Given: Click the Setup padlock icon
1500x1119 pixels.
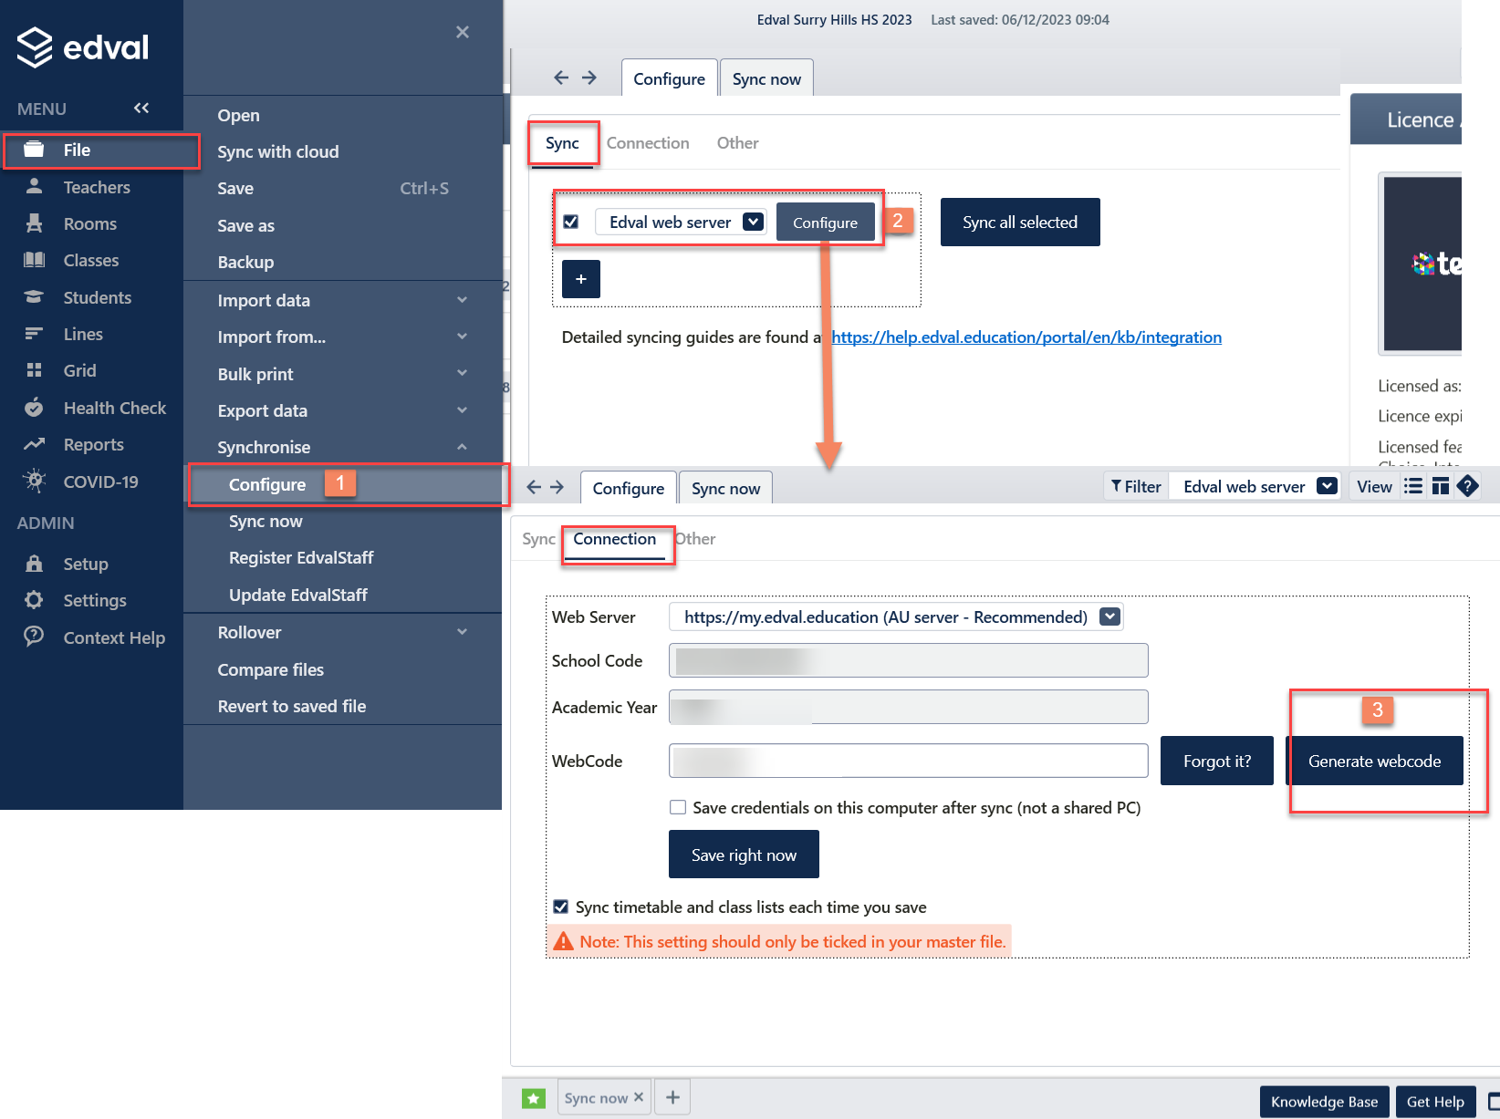Looking at the screenshot, I should click(x=34, y=564).
